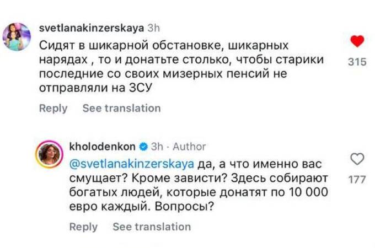The image size is (375, 248).
Task: Click the 3h timestamp beside svetlanakinzerskaya
Action: [x=154, y=27]
